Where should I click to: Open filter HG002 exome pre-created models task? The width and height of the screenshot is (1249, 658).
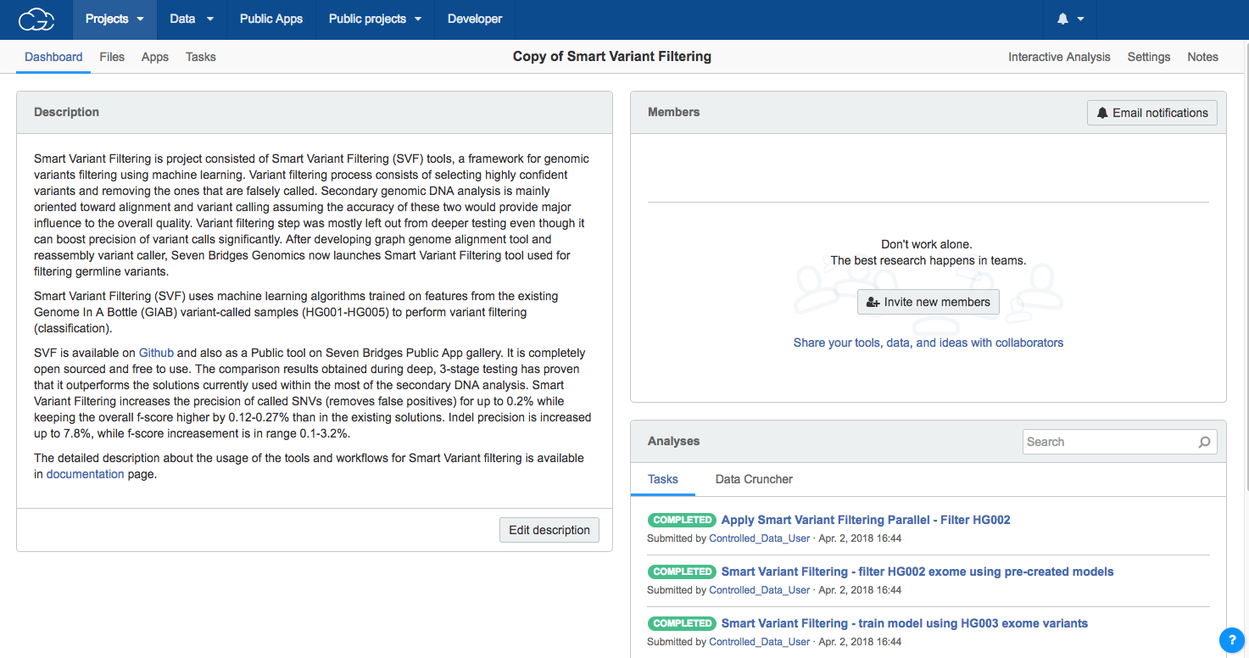click(x=917, y=572)
